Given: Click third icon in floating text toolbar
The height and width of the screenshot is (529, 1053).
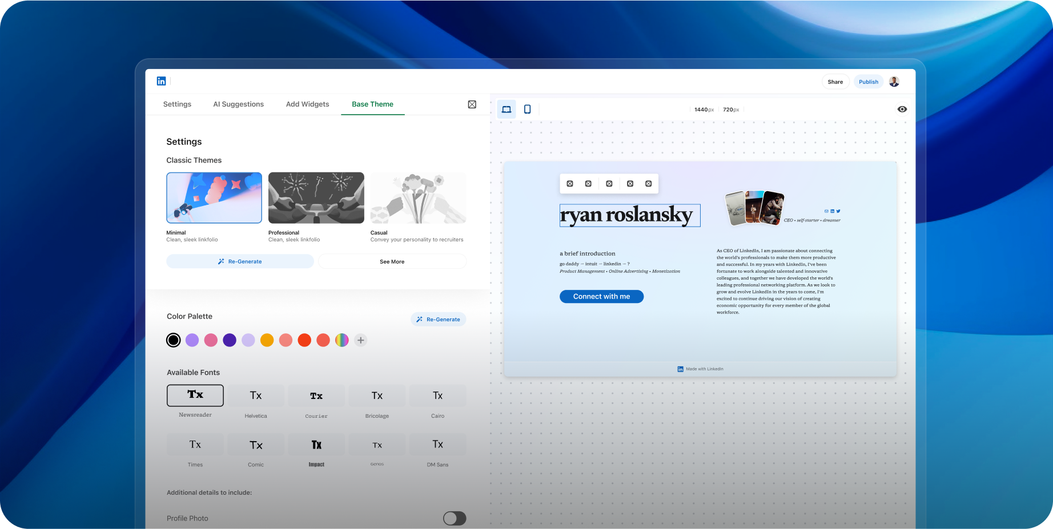Looking at the screenshot, I should click(609, 184).
